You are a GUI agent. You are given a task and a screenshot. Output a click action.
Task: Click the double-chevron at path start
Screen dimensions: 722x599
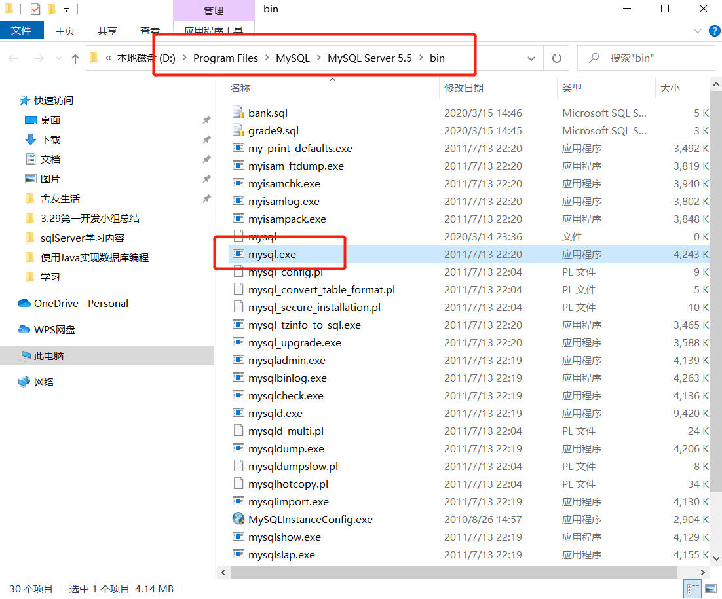coord(108,58)
